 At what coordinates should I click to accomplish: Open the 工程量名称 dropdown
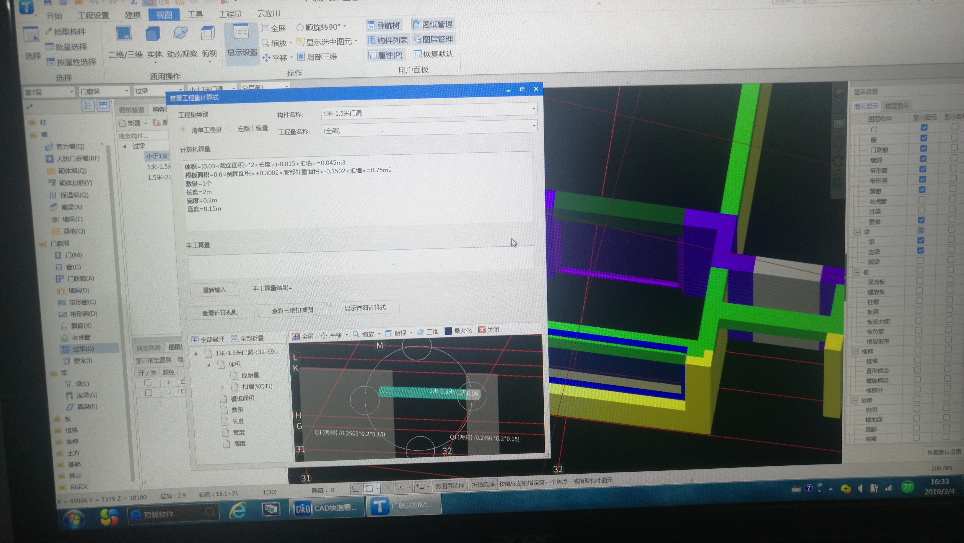point(534,126)
